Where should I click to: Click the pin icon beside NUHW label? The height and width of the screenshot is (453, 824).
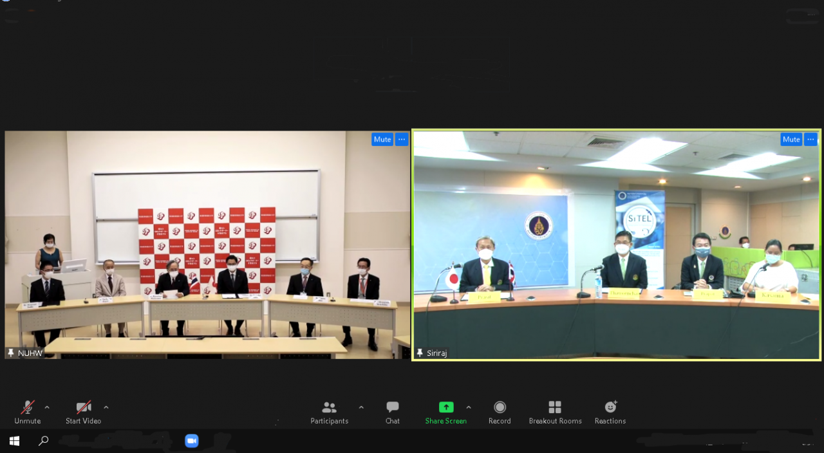[11, 353]
